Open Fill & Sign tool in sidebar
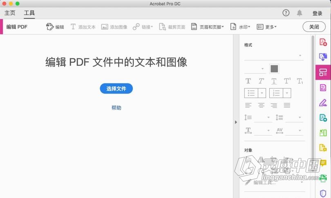This screenshot has height=198, width=331. 323,103
